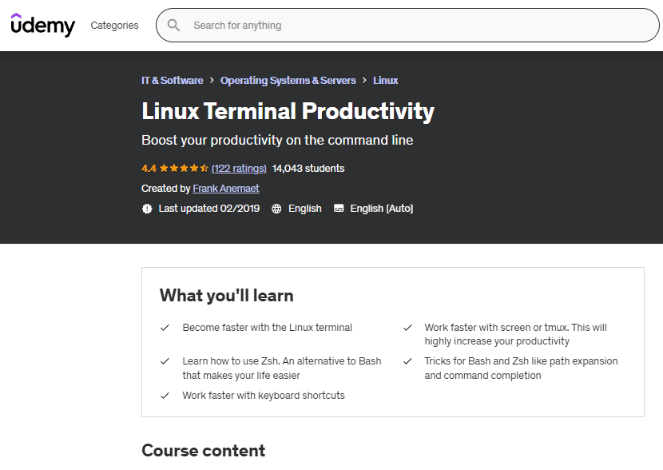Click checkmark beside Become faster with Linux terminal
The height and width of the screenshot is (470, 663).
point(165,328)
